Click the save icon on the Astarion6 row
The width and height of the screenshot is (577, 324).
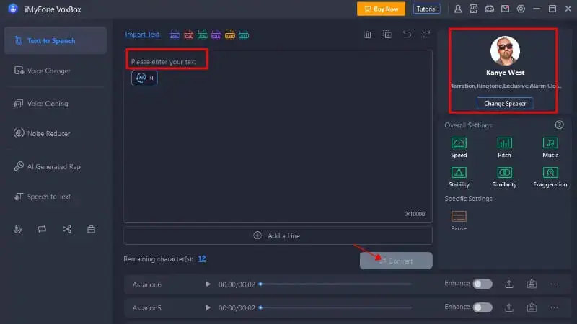click(x=532, y=284)
